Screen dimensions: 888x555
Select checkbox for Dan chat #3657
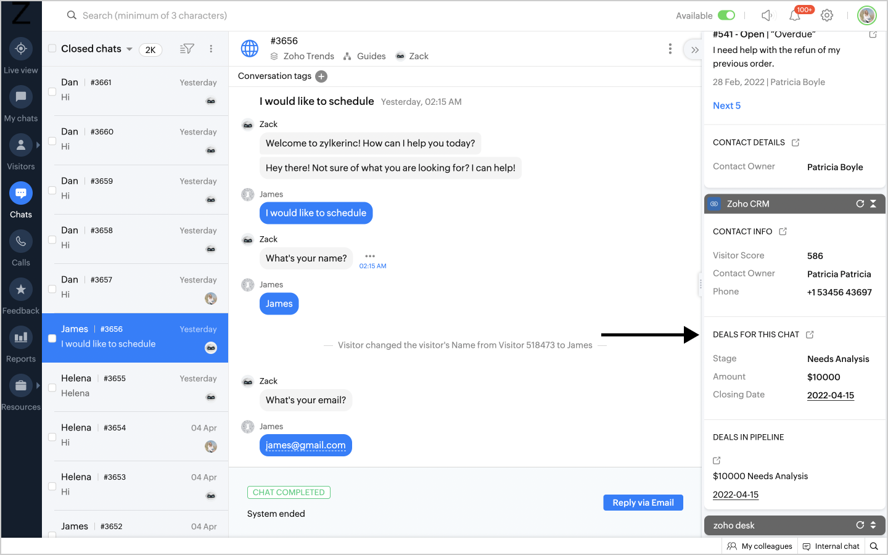point(52,289)
